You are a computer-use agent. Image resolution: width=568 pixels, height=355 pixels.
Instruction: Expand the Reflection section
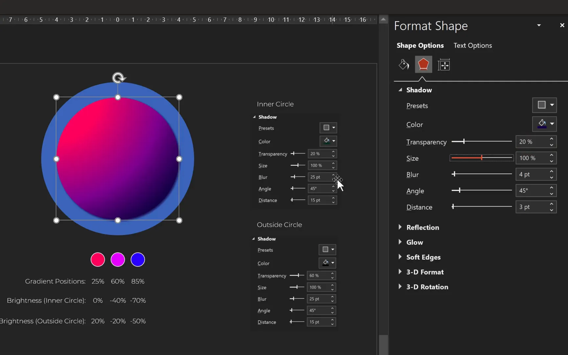click(400, 227)
